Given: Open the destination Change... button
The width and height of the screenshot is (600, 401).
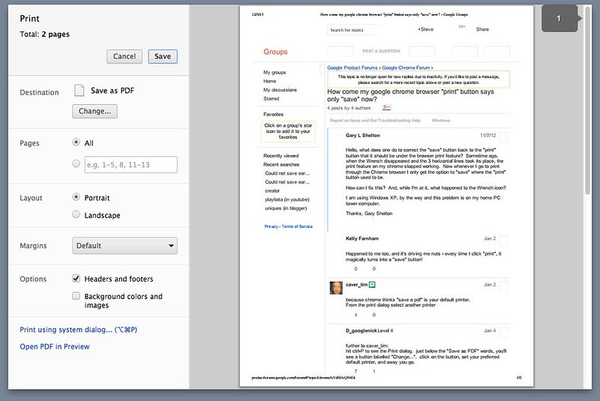Looking at the screenshot, I should pyautogui.click(x=94, y=111).
